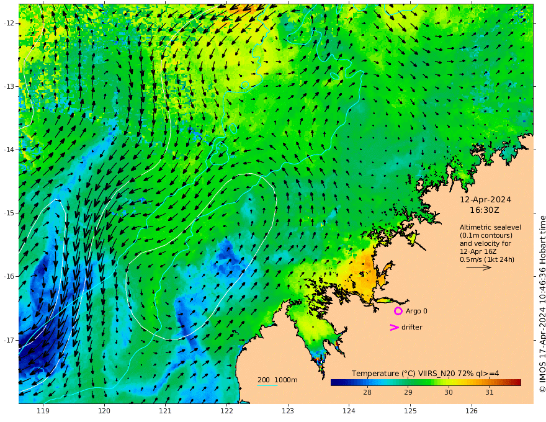Click the '16:30Z' time label
Image resolution: width=546 pixels, height=422 pixels.
(x=485, y=210)
